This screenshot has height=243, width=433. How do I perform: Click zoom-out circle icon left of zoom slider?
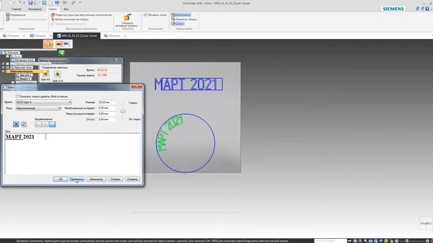pos(397,241)
